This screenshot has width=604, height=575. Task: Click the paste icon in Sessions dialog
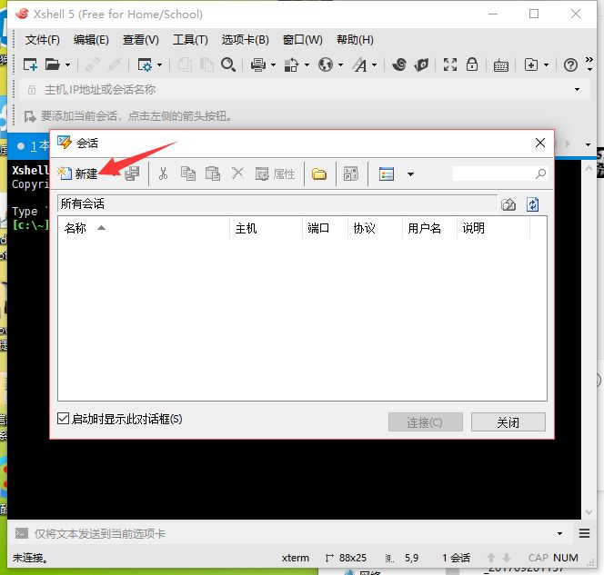(213, 173)
